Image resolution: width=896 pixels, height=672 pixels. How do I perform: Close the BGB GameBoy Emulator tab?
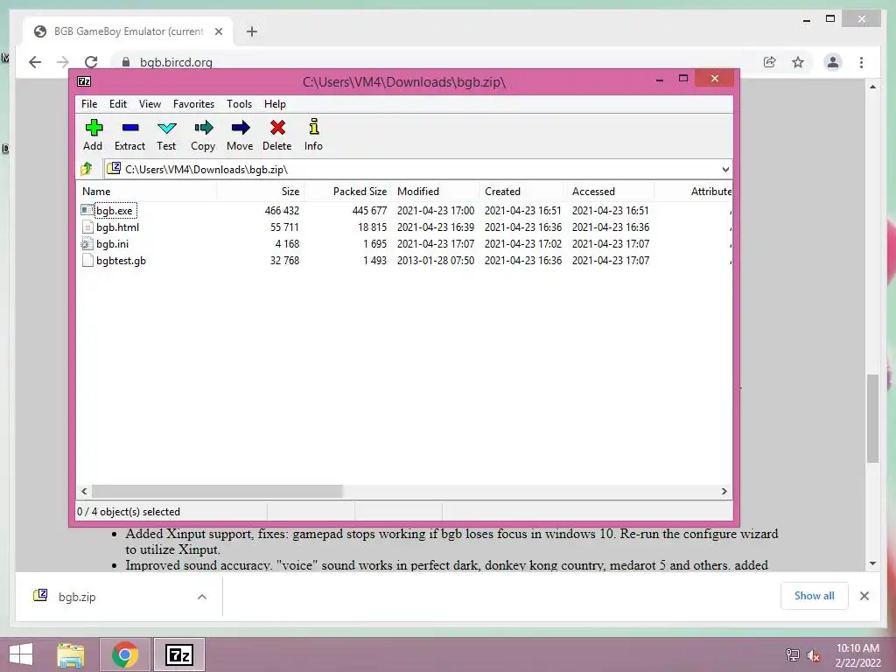(218, 31)
